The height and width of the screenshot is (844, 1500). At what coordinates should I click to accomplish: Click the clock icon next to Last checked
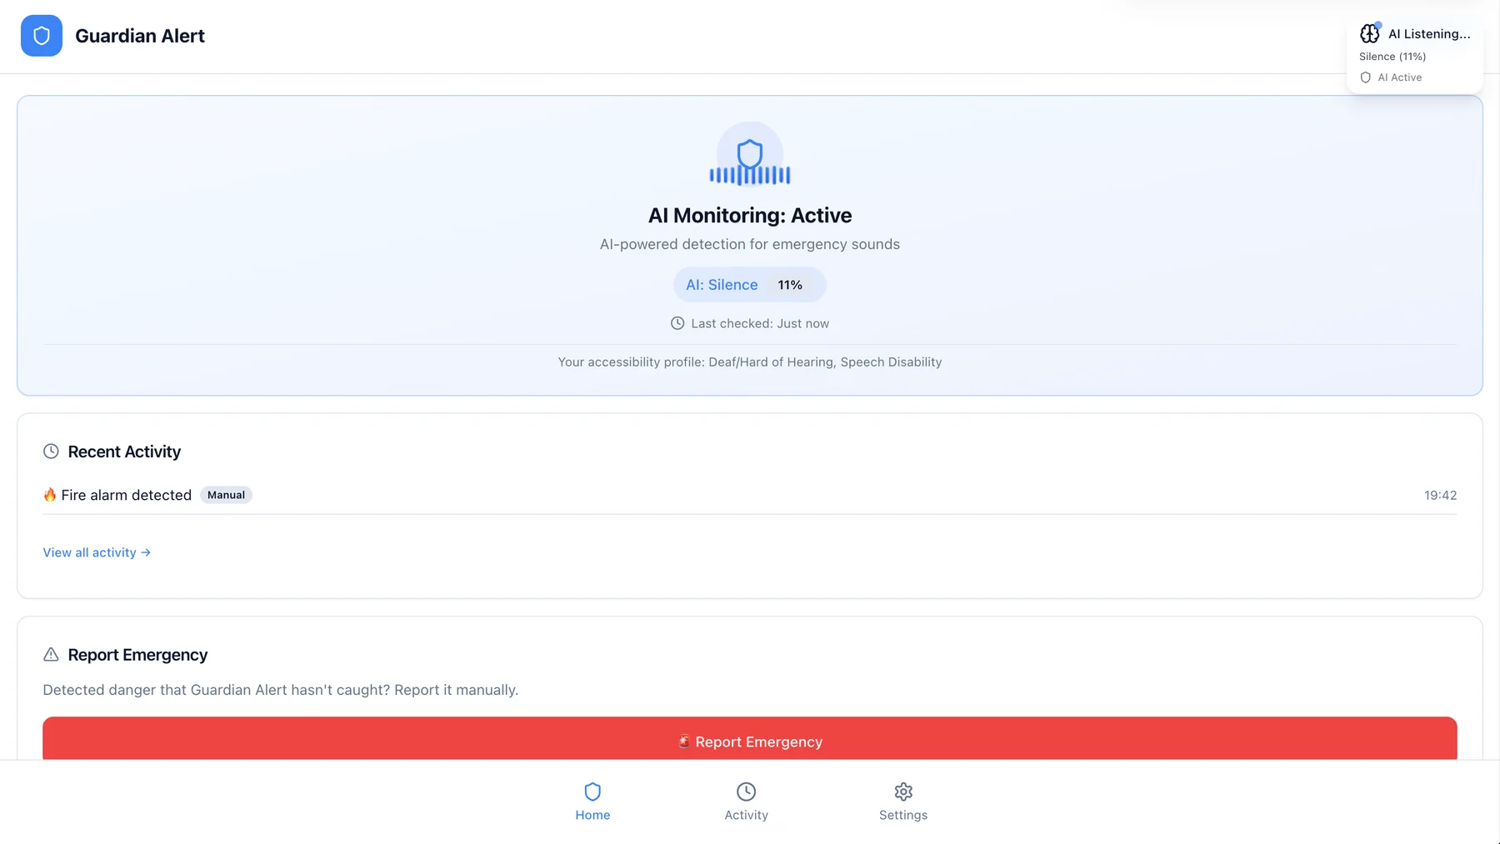coord(677,323)
